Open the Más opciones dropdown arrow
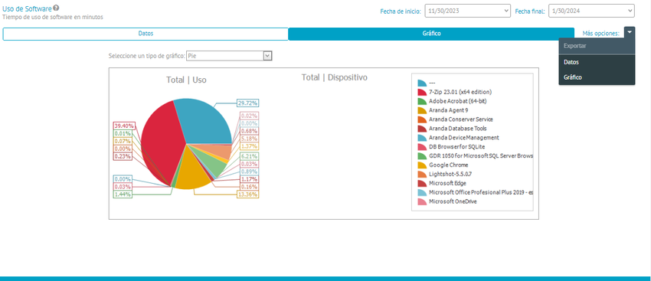The height and width of the screenshot is (281, 651). pyautogui.click(x=630, y=32)
